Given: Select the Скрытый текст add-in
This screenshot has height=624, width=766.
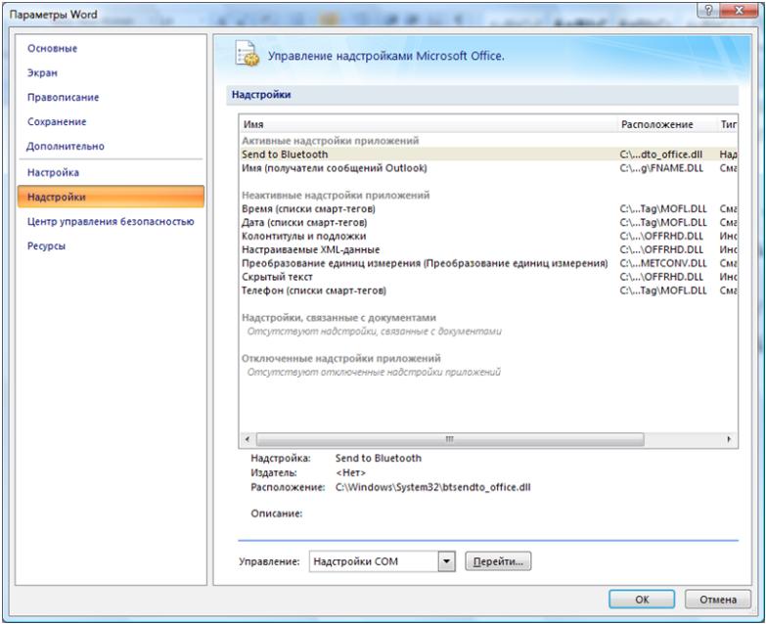Looking at the screenshot, I should pyautogui.click(x=488, y=277).
